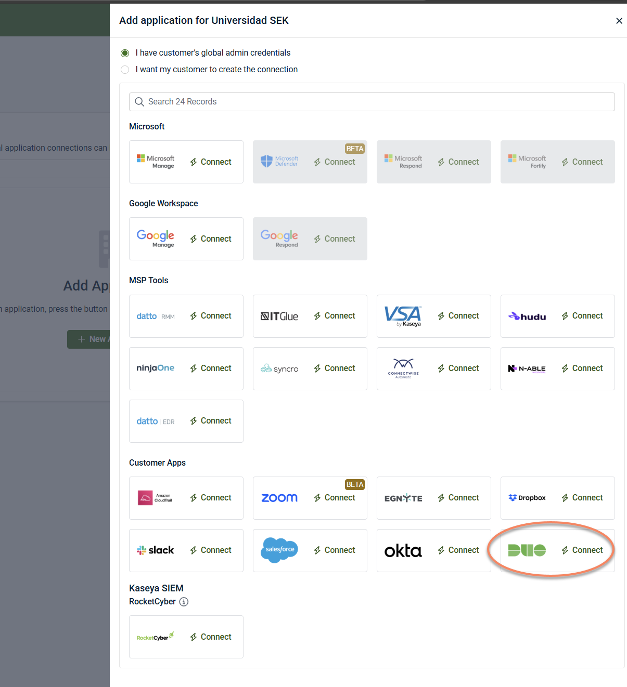The height and width of the screenshot is (687, 627).
Task: Select the Hudu logo
Action: 527,316
